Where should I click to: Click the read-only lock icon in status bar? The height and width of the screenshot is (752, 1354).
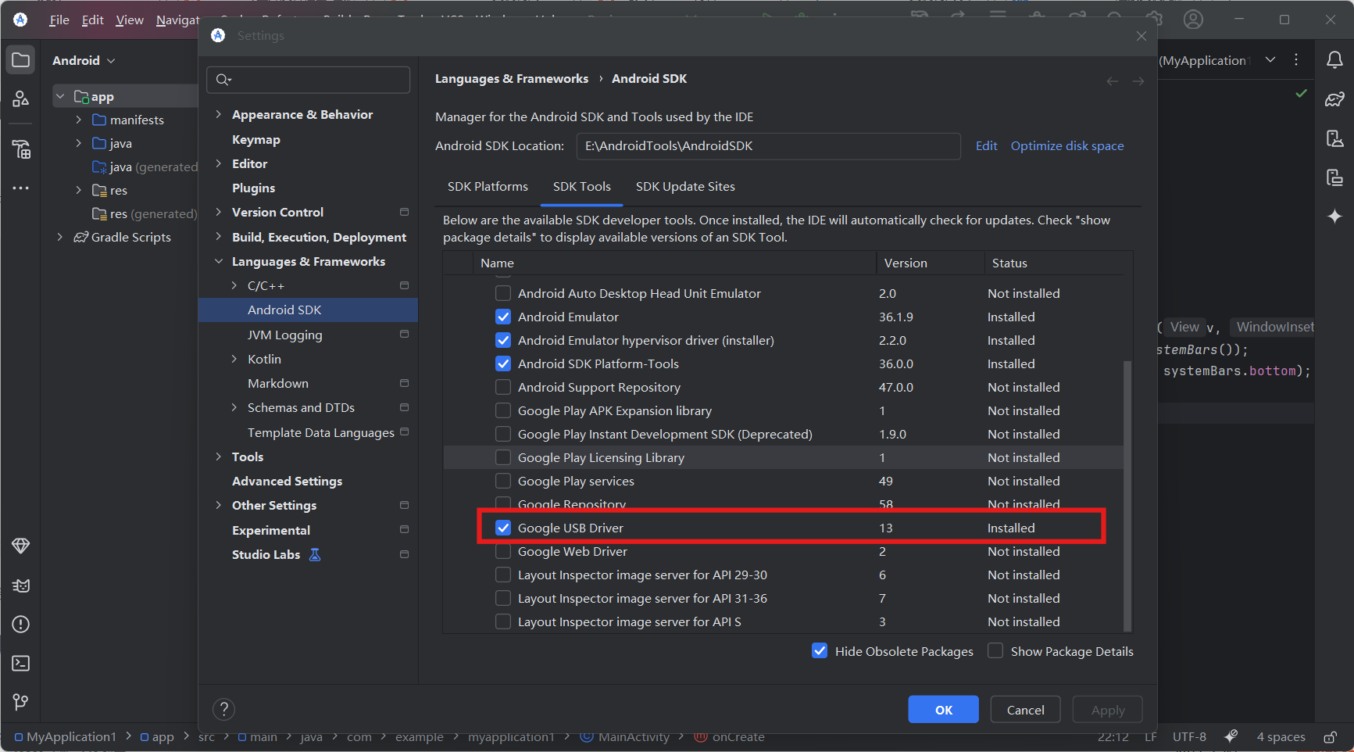tap(1330, 736)
